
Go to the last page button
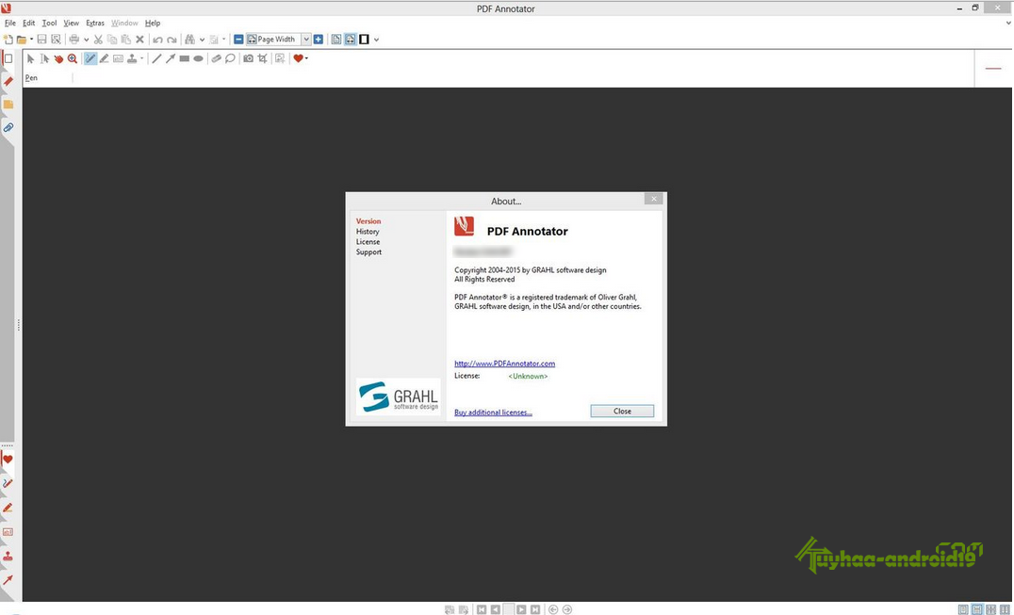pyautogui.click(x=535, y=609)
